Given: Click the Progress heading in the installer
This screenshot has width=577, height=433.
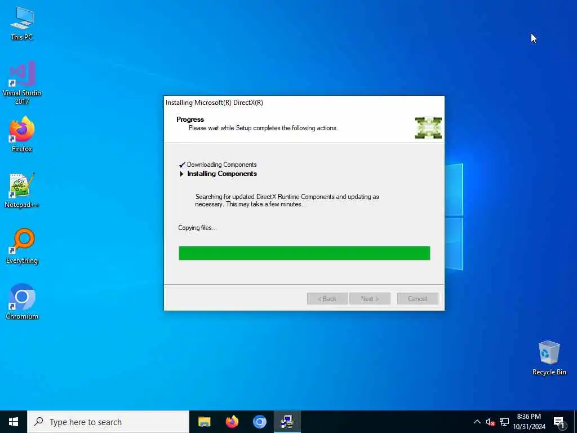Looking at the screenshot, I should click(x=190, y=120).
